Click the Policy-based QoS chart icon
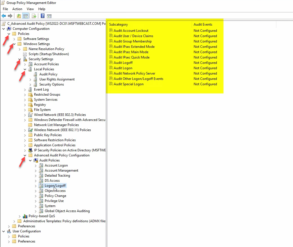 25,216
